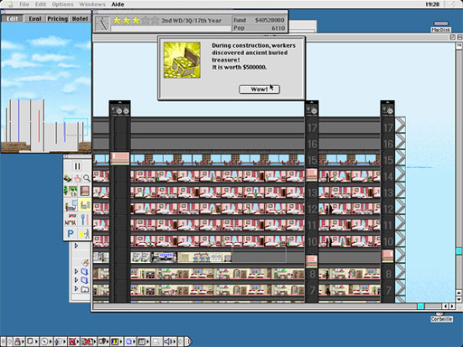The image size is (463, 347).
Task: Select the hotel room build tool
Action: pos(71,206)
